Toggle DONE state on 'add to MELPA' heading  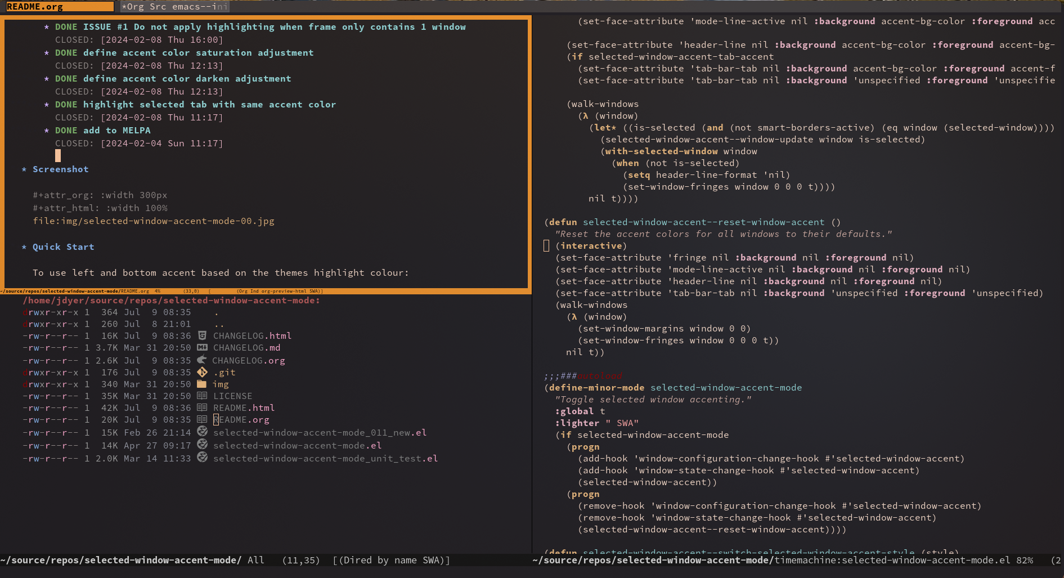pos(66,130)
